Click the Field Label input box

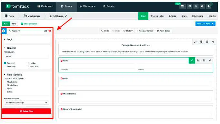pyautogui.click(x=26, y=56)
